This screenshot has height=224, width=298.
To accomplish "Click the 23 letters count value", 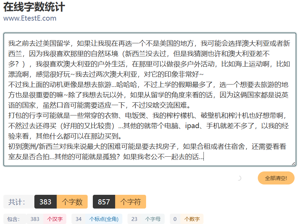I will coord(134,219).
